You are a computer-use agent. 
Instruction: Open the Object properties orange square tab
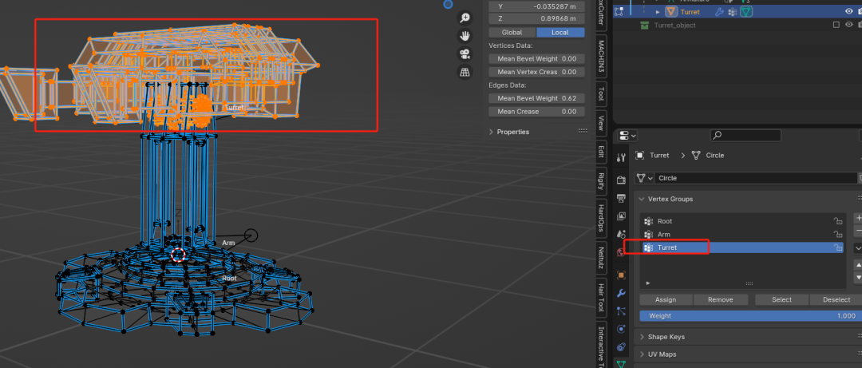[x=621, y=275]
